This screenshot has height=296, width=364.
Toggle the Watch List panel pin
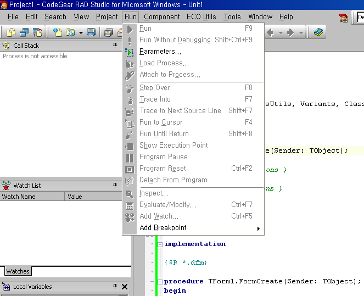pyautogui.click(x=115, y=186)
